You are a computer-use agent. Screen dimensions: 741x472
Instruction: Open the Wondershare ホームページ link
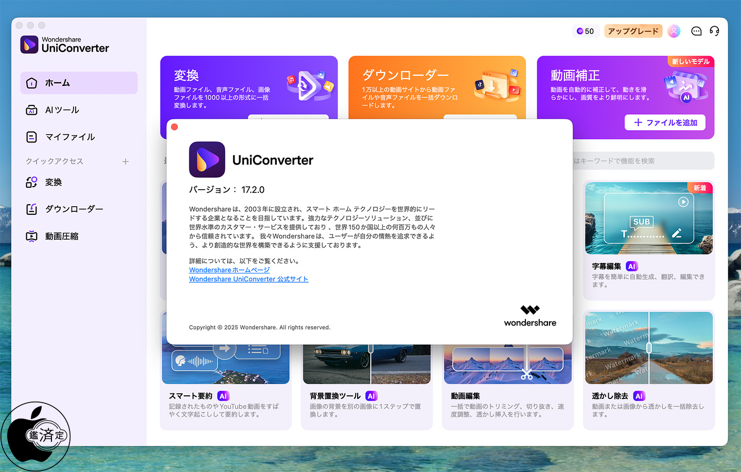[x=229, y=270]
